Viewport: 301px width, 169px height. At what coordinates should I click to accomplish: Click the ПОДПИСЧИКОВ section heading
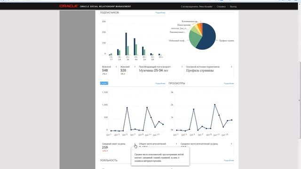(x=110, y=13)
